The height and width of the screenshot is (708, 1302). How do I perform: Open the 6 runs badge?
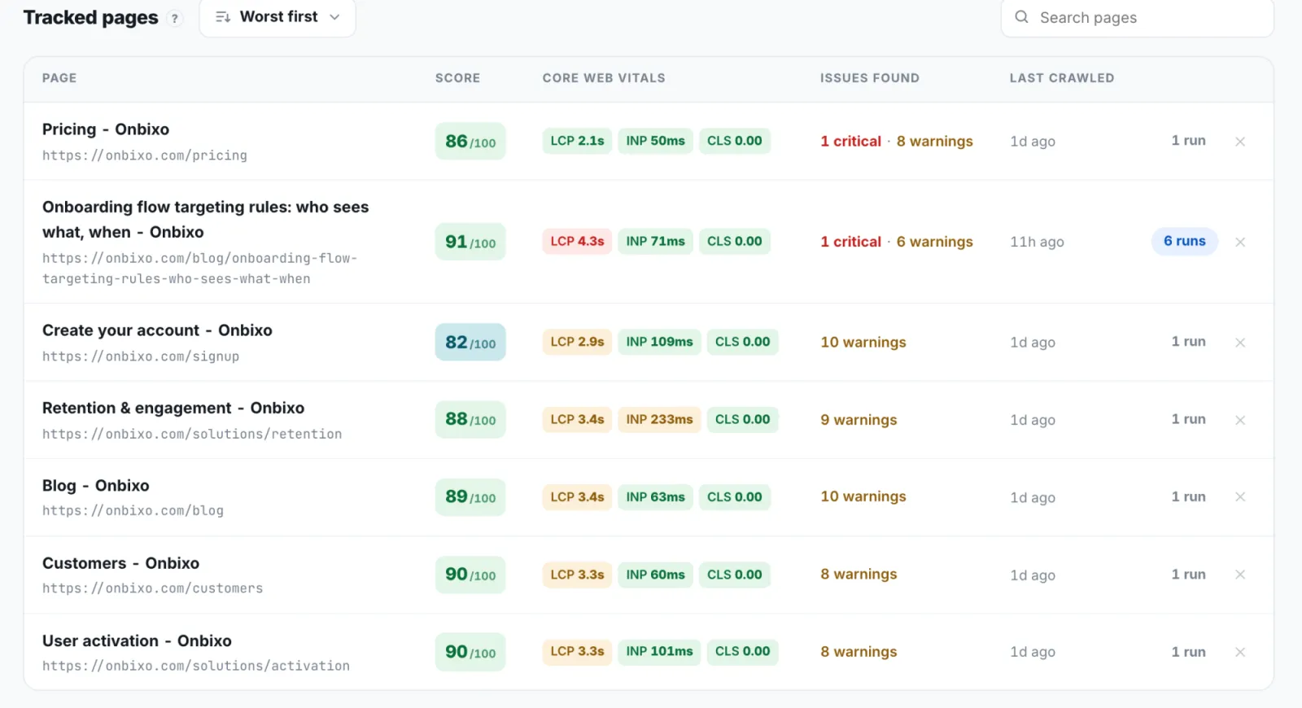click(1184, 241)
